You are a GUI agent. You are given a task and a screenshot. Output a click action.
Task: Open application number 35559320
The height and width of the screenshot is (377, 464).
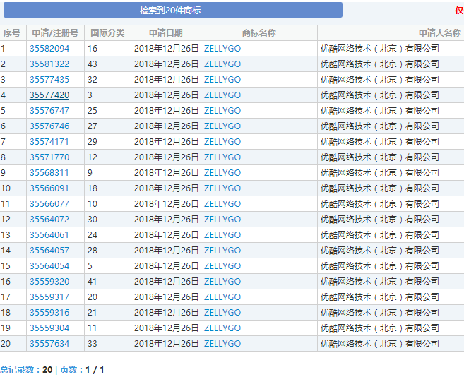49,282
